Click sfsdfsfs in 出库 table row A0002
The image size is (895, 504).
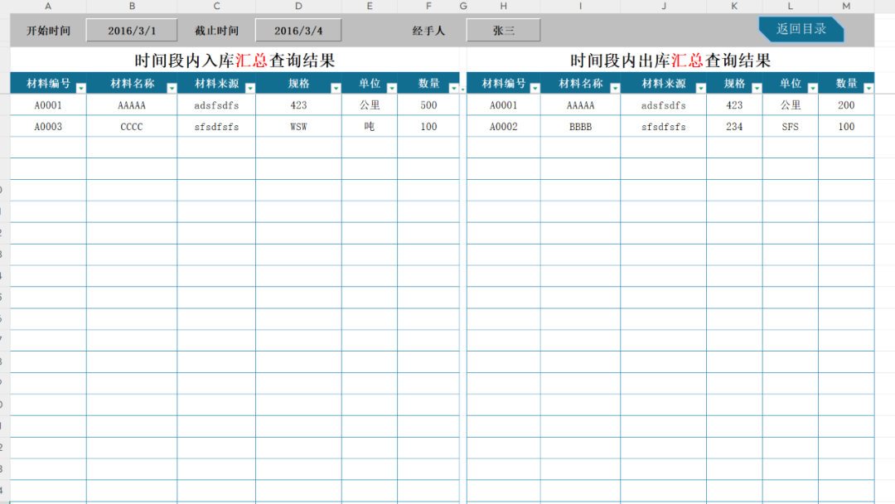pyautogui.click(x=663, y=126)
